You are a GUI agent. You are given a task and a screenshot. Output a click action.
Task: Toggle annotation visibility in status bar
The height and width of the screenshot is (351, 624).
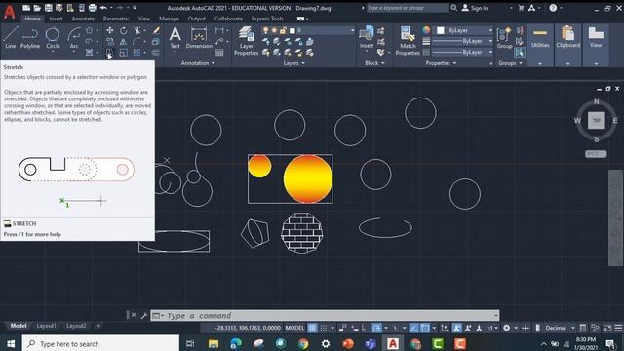pos(457,328)
